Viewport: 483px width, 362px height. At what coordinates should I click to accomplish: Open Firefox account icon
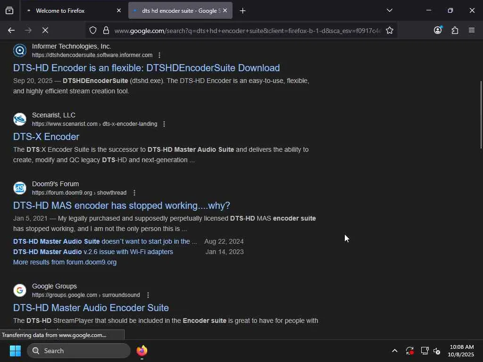pyautogui.click(x=438, y=30)
